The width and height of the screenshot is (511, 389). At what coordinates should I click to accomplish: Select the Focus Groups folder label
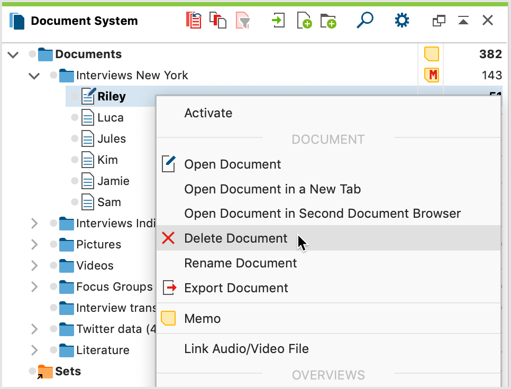(x=114, y=287)
